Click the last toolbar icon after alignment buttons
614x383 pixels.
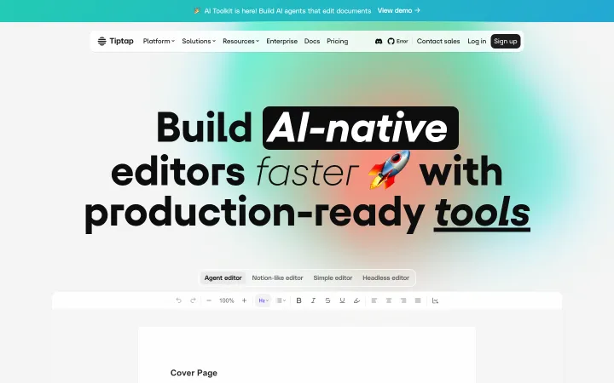435,300
